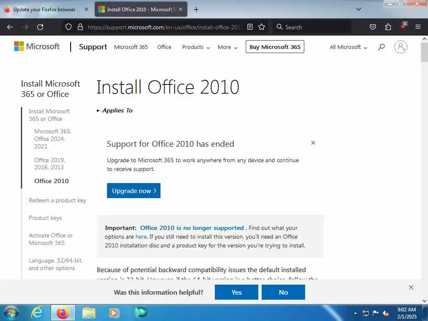428x321 pixels.
Task: Launch Internet Explorer from the taskbar
Action: coord(37,313)
